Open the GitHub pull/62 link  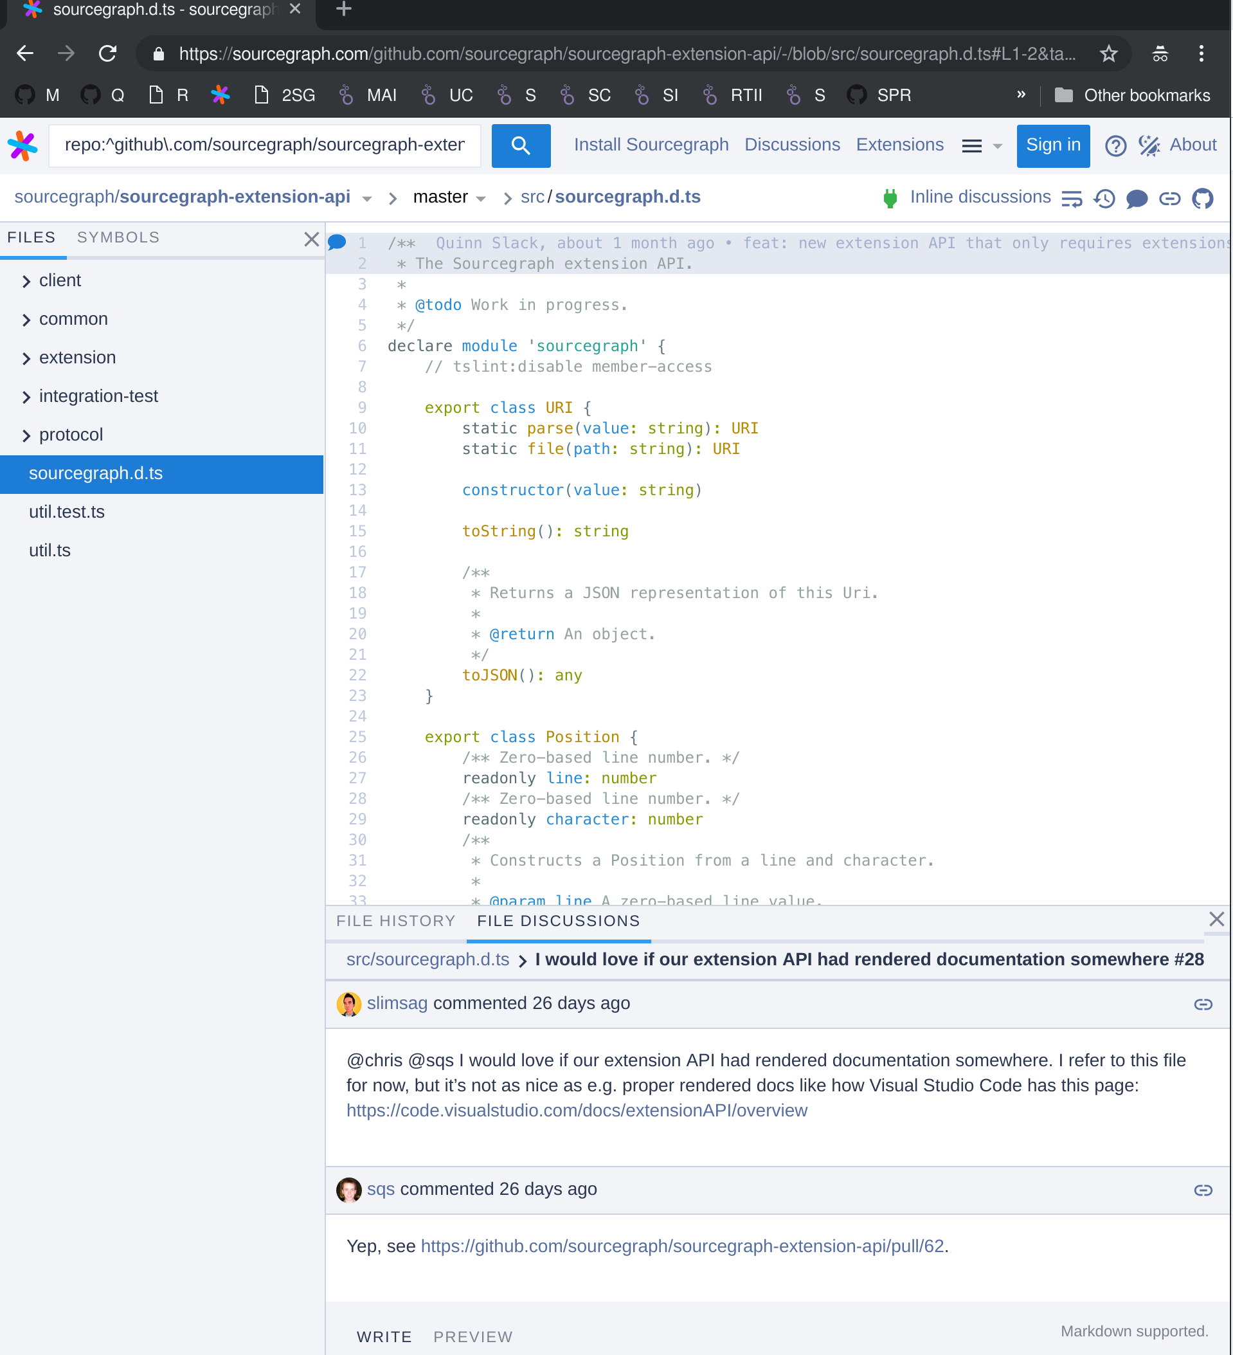(x=682, y=1246)
